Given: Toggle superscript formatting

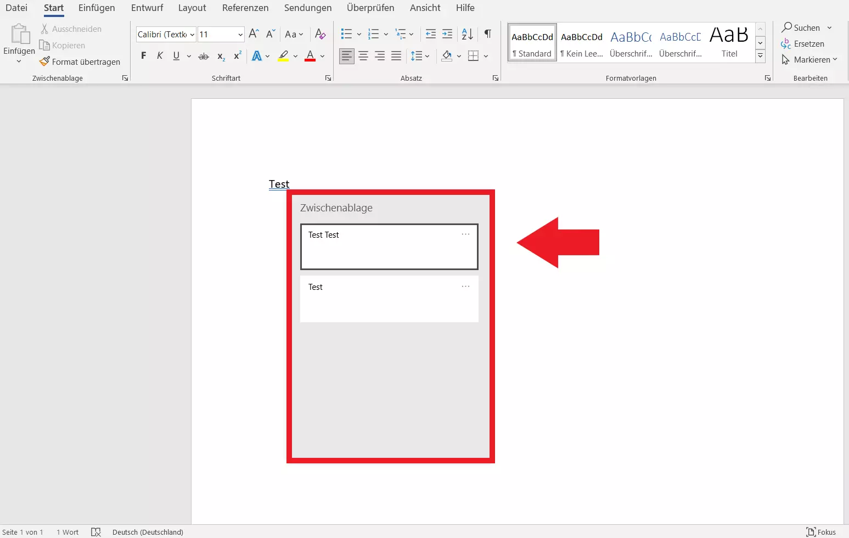Looking at the screenshot, I should click(238, 56).
